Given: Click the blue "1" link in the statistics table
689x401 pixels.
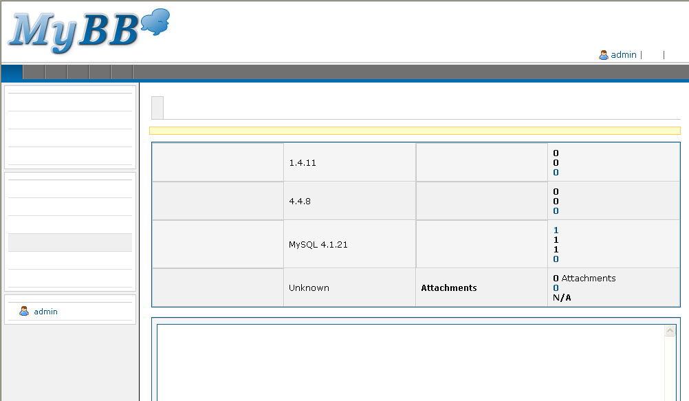Looking at the screenshot, I should click(x=556, y=230).
